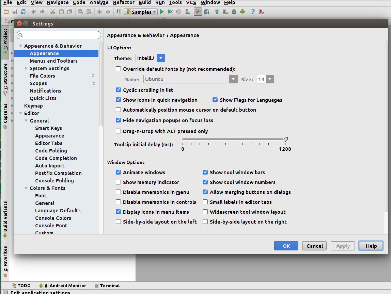The width and height of the screenshot is (391, 294).
Task: Enable Automatically position mouse cursor option
Action: pyautogui.click(x=119, y=110)
